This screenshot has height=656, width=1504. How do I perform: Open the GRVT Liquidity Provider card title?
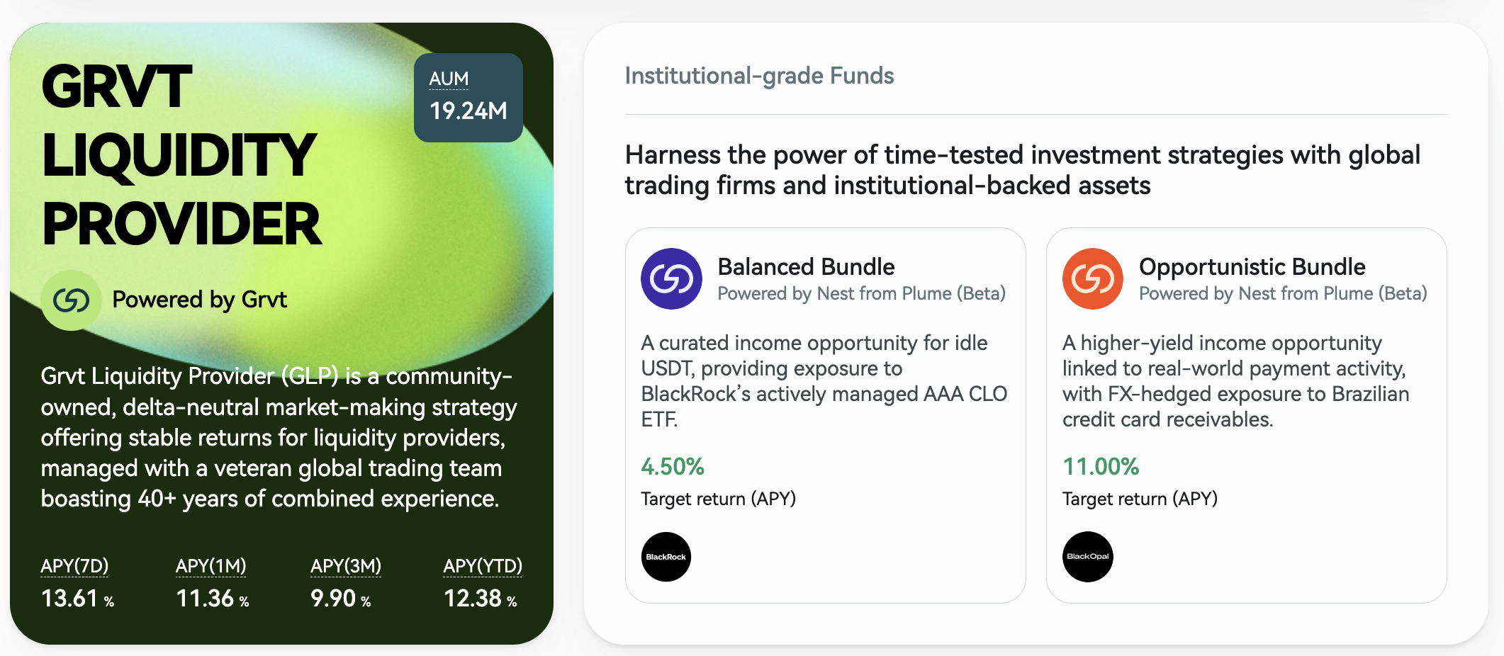pos(181,154)
